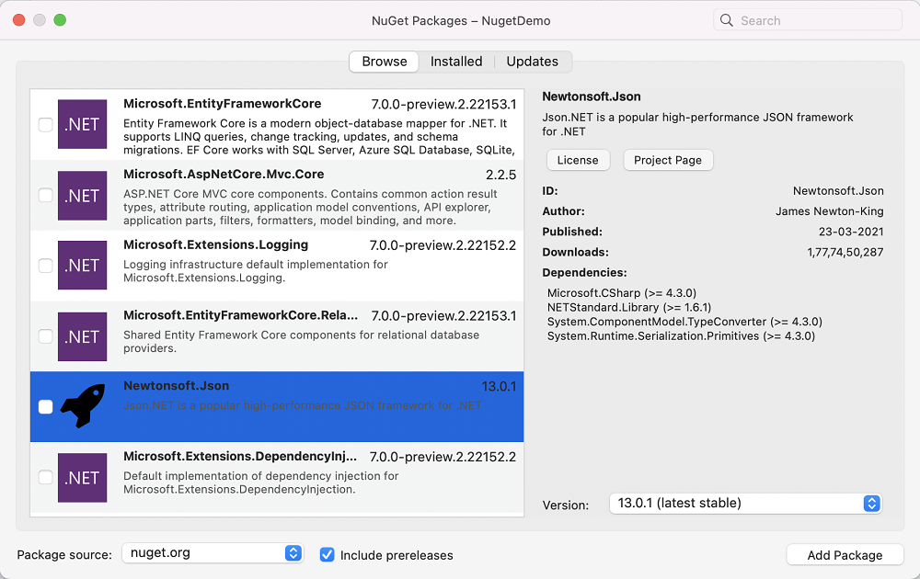Screen dimensions: 920x579
Task: Click the .NET icon for Microsoft.EntityFrameworkCore.Relational
Action: 82,335
